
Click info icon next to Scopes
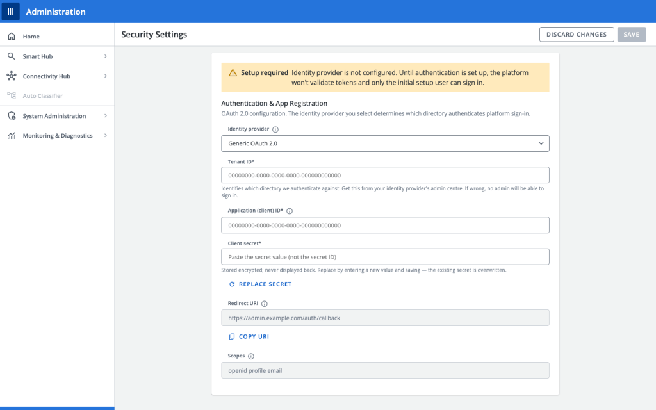click(251, 356)
